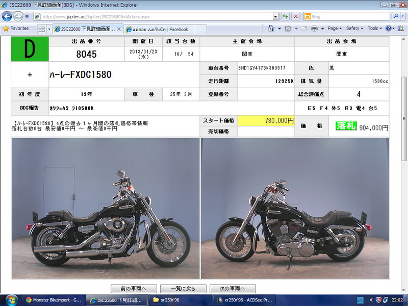
Task: Click the vertical page scrollbar
Action: (x=404, y=118)
